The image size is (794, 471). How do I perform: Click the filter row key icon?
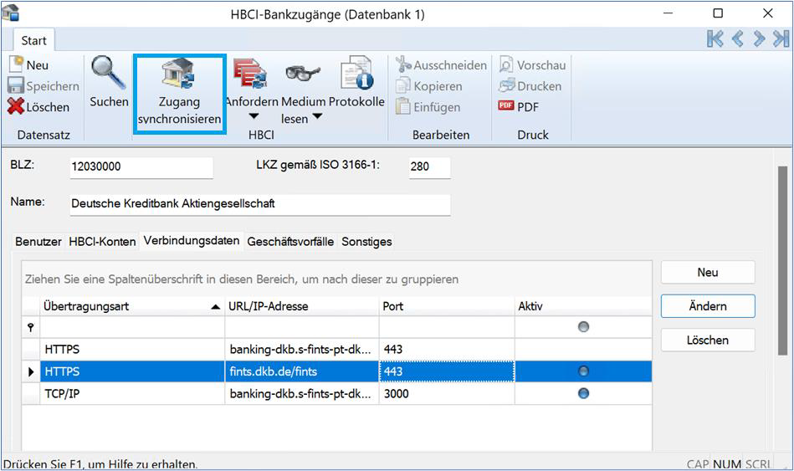point(31,327)
